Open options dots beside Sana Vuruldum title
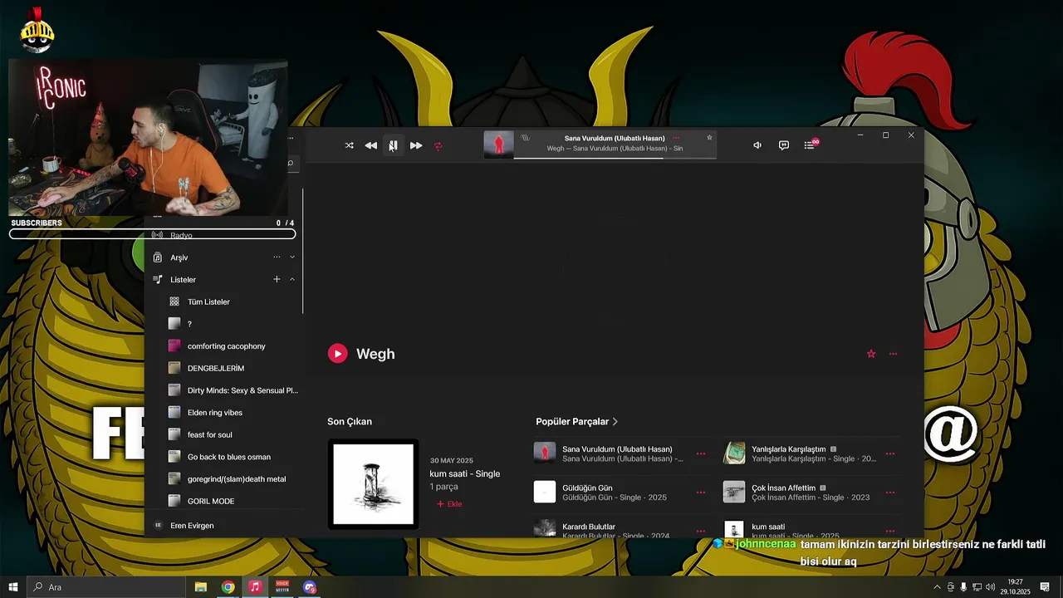Screen dimensions: 1063x598 coord(676,138)
